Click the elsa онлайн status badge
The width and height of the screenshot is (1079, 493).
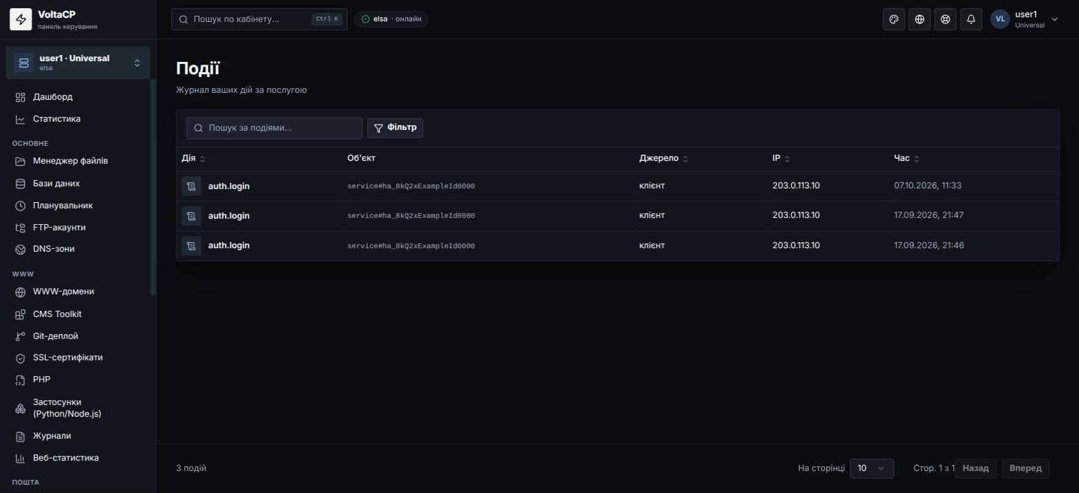coord(392,19)
